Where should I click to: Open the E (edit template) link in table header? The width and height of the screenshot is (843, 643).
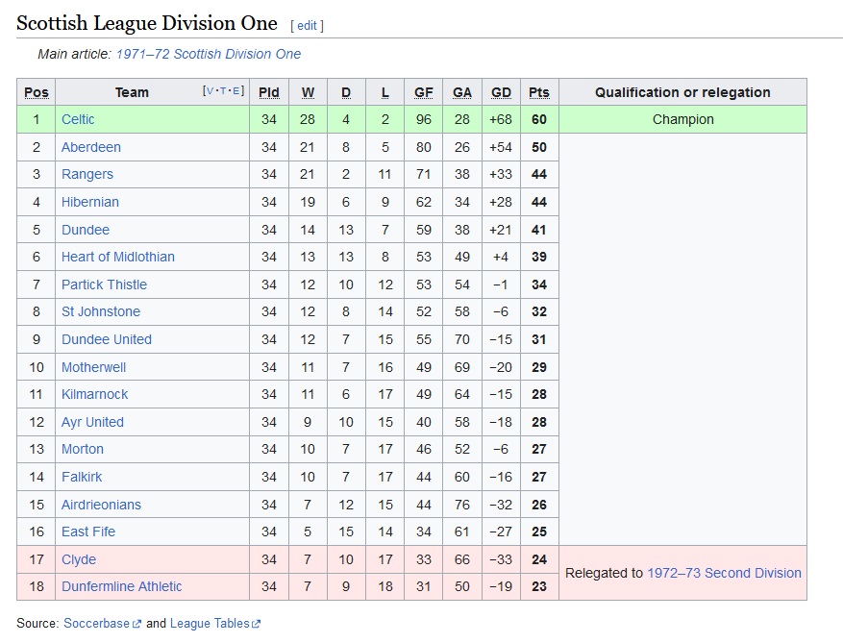click(x=236, y=91)
